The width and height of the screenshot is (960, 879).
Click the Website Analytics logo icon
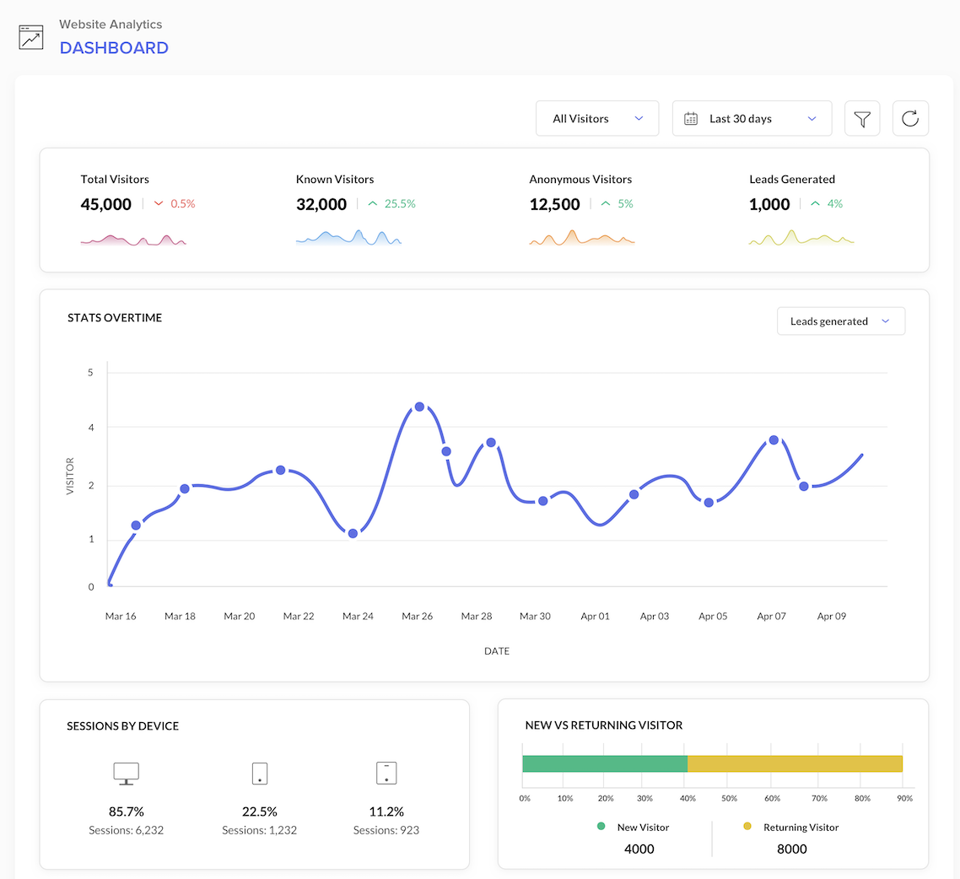tap(30, 36)
